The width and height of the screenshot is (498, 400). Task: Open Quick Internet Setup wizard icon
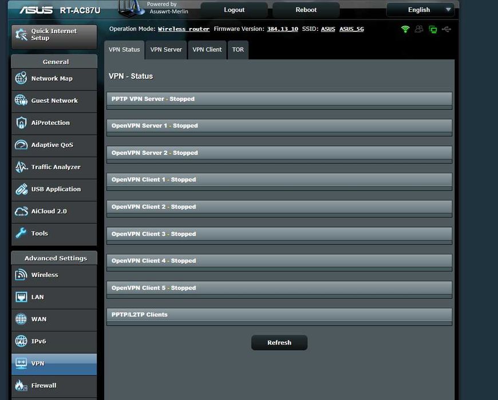21,34
